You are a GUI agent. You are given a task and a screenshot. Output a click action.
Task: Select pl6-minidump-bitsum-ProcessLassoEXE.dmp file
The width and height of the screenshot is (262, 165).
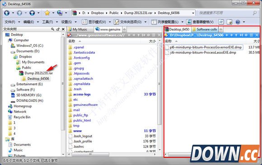pyautogui.click(x=203, y=53)
